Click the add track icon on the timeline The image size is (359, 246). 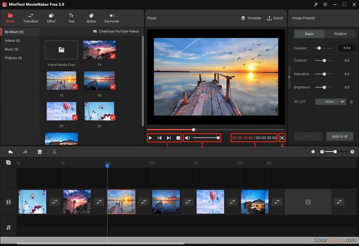[x=8, y=162]
